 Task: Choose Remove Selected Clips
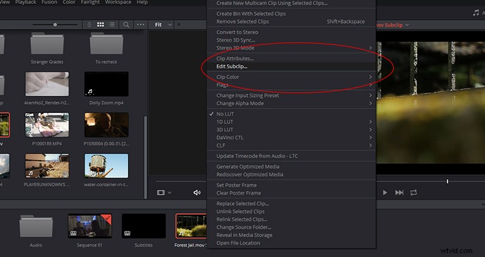coord(292,22)
